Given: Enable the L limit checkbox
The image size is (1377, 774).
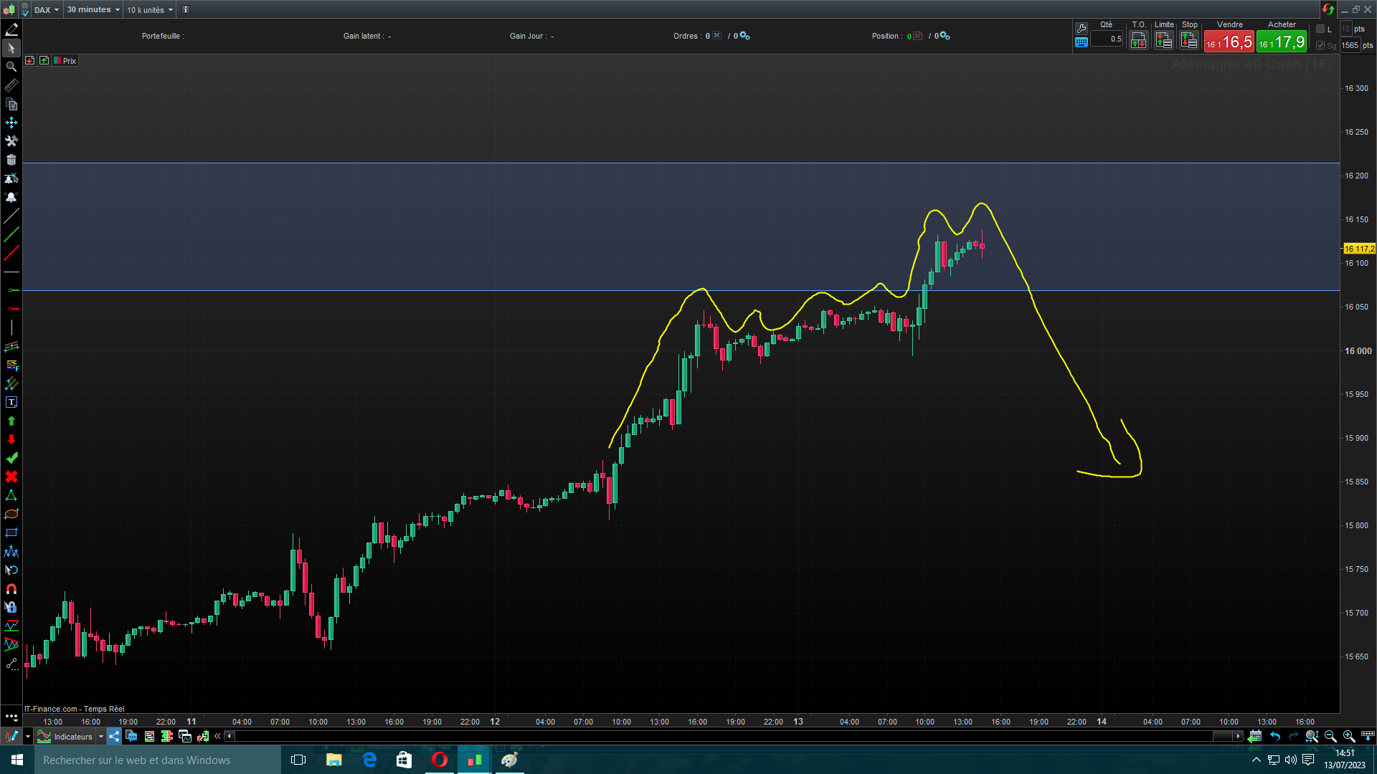Looking at the screenshot, I should pos(1320,29).
